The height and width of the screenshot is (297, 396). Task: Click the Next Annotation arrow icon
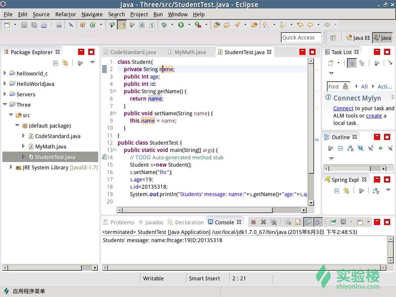[x=265, y=25]
